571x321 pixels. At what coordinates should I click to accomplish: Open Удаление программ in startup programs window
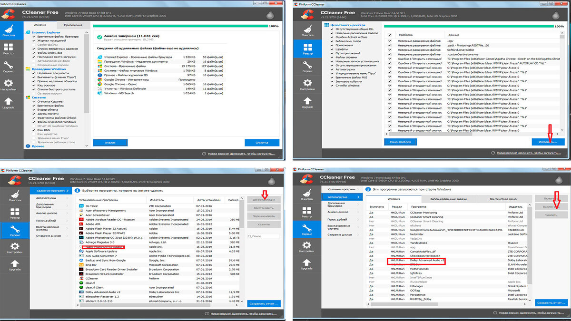(x=343, y=189)
